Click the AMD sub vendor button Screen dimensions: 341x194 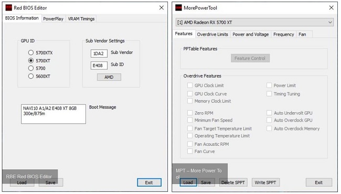point(109,77)
